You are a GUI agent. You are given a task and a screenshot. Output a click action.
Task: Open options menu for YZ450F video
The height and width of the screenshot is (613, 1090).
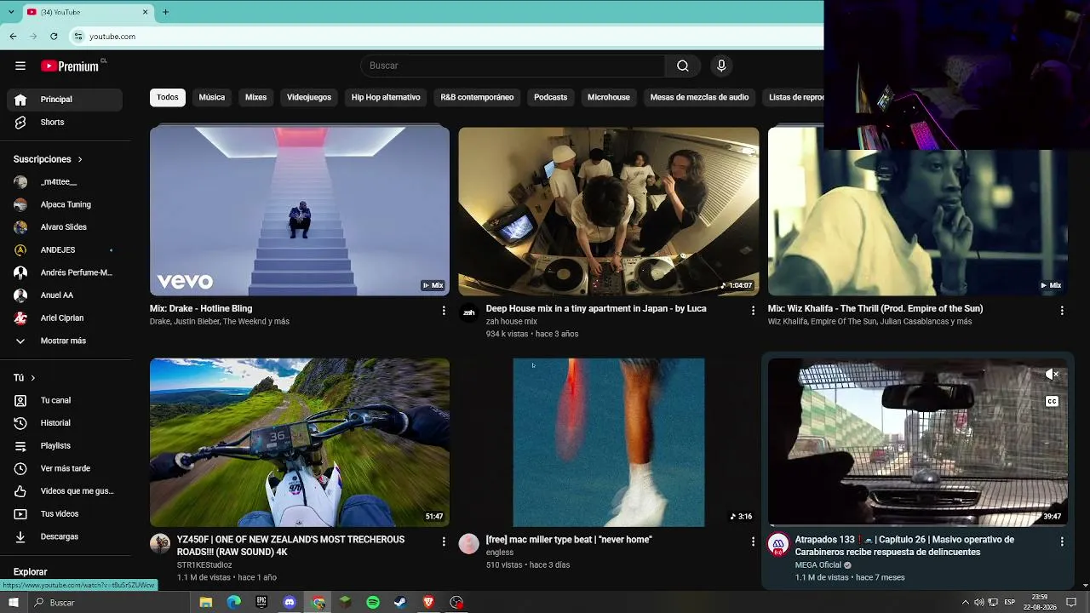click(444, 541)
